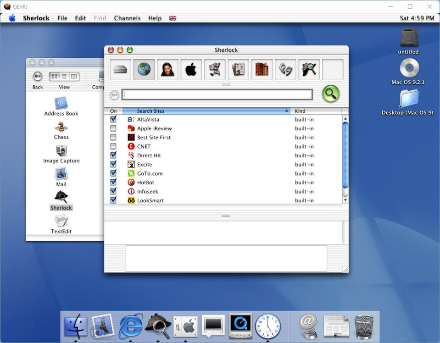Sort by the Kind column header
440x343 pixels.
click(317, 111)
